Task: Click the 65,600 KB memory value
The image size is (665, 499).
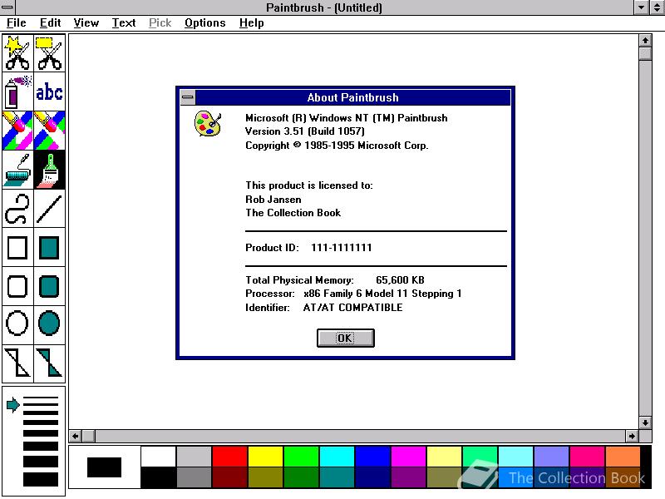Action: (400, 280)
